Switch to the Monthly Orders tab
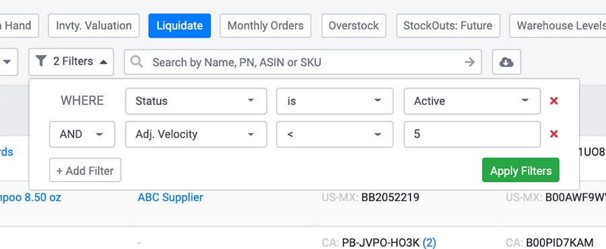Image resolution: width=606 pixels, height=249 pixels. tap(265, 26)
